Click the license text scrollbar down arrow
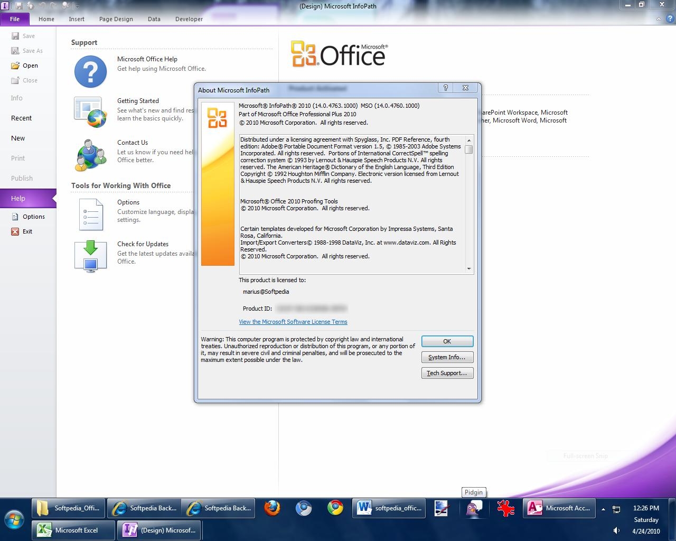 pyautogui.click(x=468, y=269)
